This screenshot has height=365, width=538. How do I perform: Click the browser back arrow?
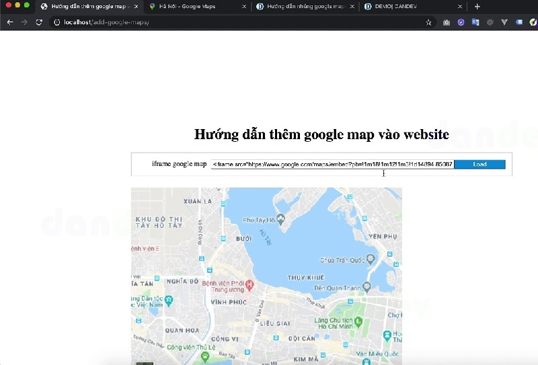point(10,22)
